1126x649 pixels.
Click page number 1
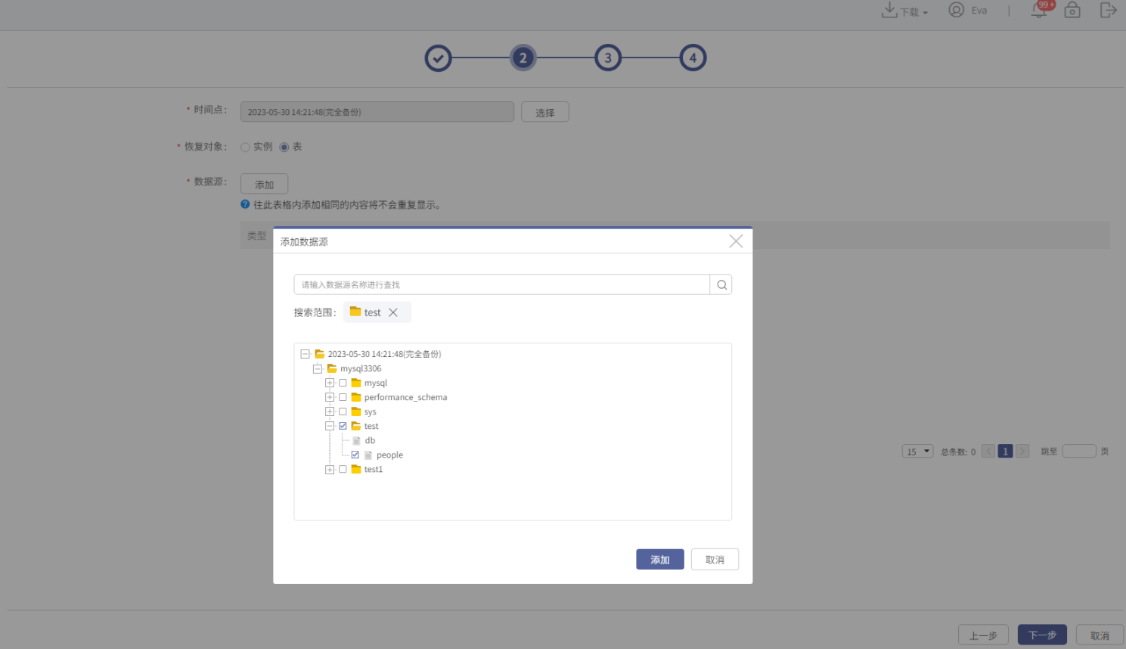1005,452
